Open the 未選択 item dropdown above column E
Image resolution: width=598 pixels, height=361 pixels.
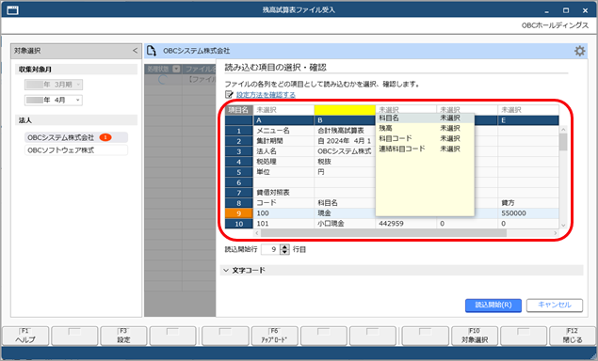[528, 110]
